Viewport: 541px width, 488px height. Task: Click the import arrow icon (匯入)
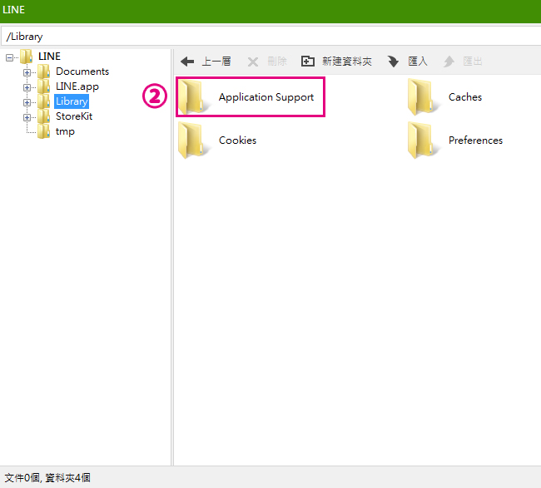(x=393, y=62)
